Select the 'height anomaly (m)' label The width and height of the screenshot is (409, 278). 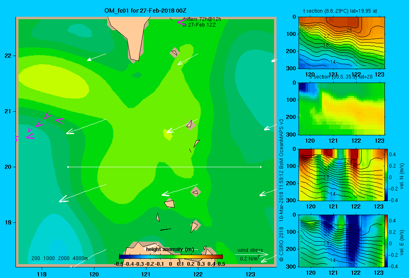click(170, 249)
